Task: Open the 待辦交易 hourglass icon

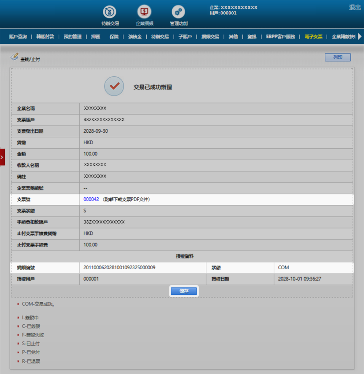Action: coord(110,12)
